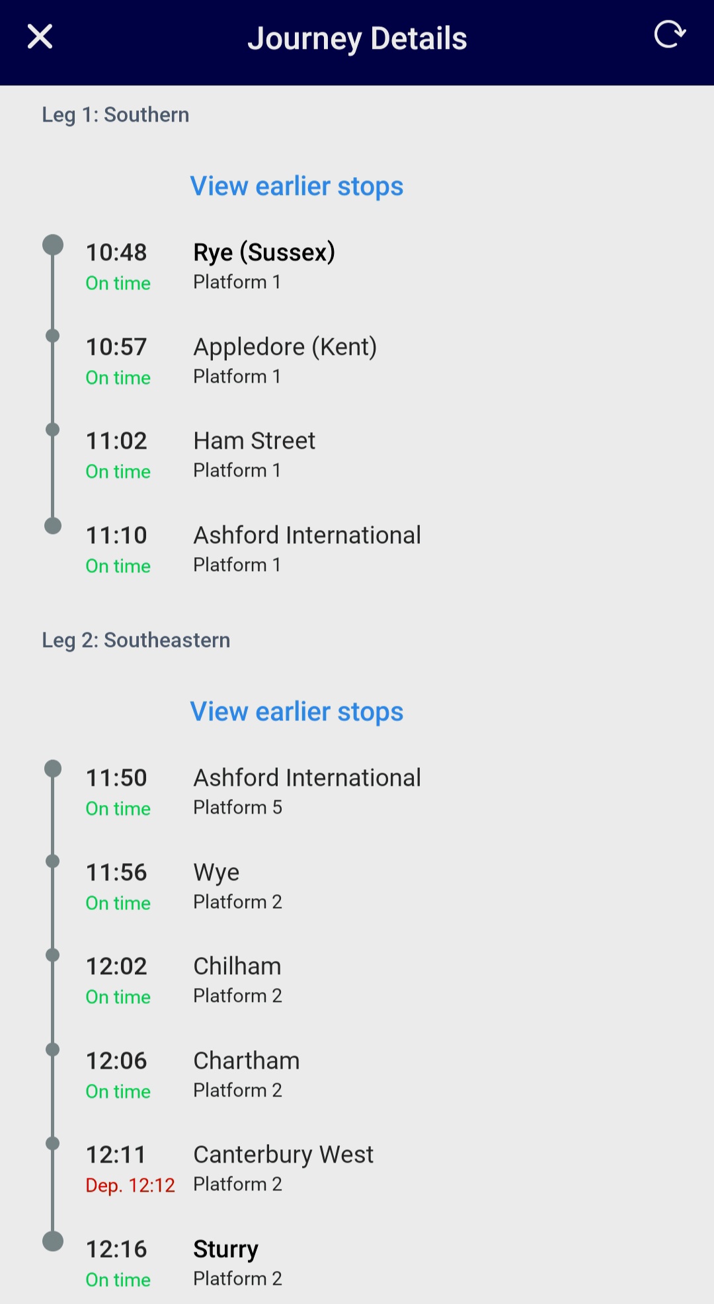
Task: Tap Ashford International arrival at 11:10
Action: tap(307, 535)
